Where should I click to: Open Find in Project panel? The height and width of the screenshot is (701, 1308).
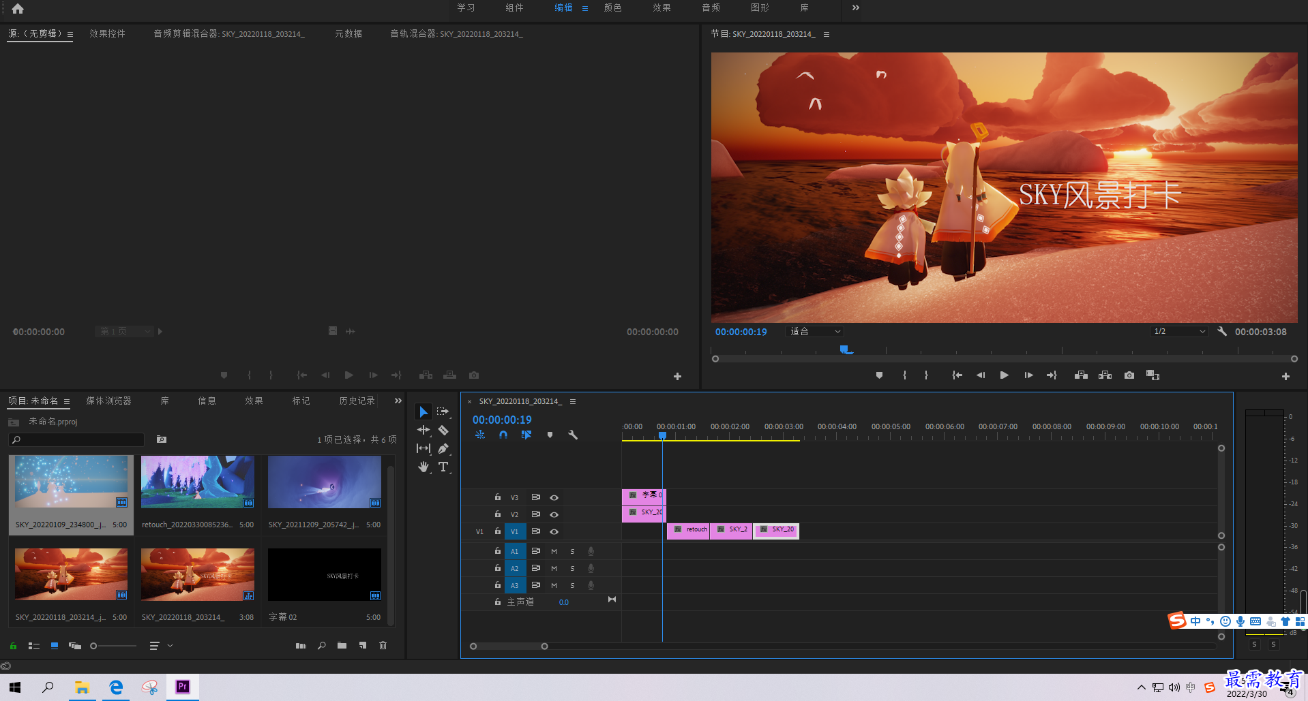pos(322,645)
